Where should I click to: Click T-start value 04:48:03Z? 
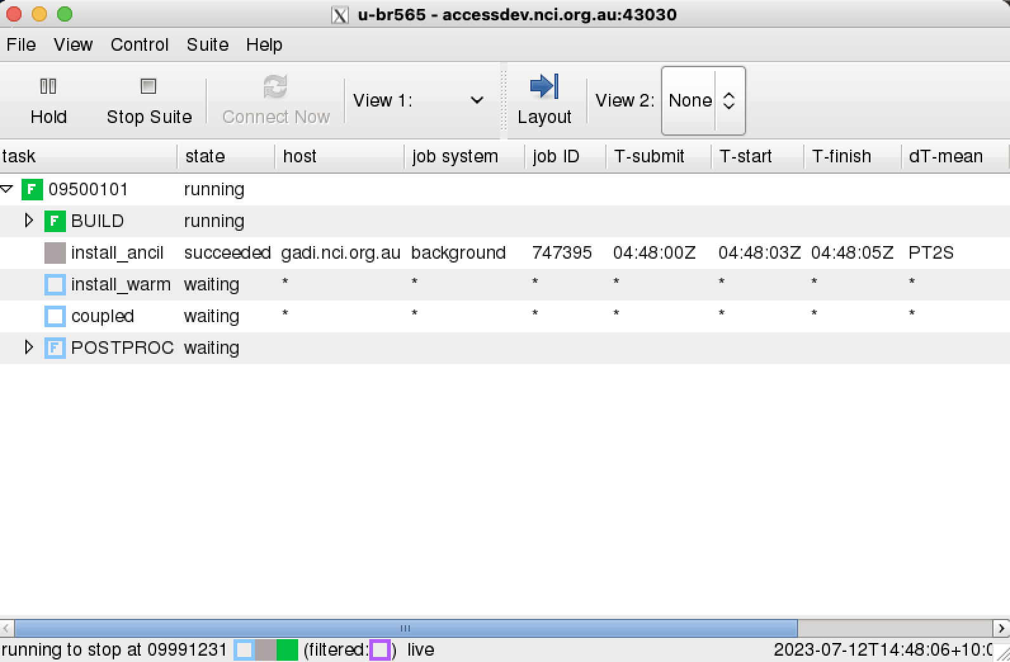[759, 252]
